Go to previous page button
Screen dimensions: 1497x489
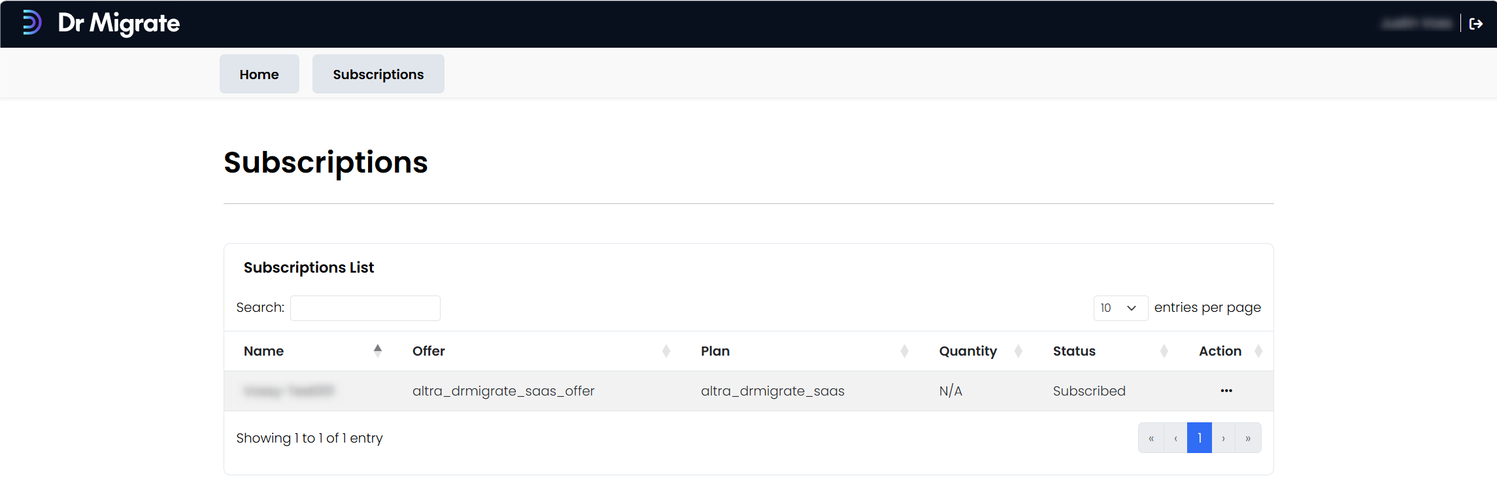pyautogui.click(x=1175, y=438)
